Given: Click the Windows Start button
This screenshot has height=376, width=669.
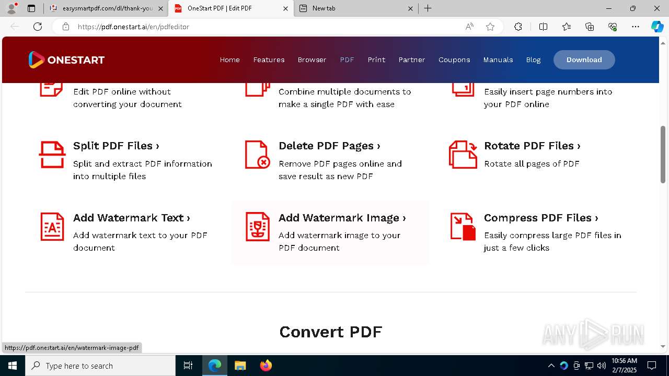Looking at the screenshot, I should tap(13, 366).
